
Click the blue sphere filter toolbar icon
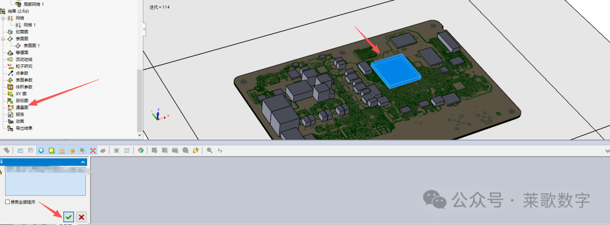tap(41, 150)
